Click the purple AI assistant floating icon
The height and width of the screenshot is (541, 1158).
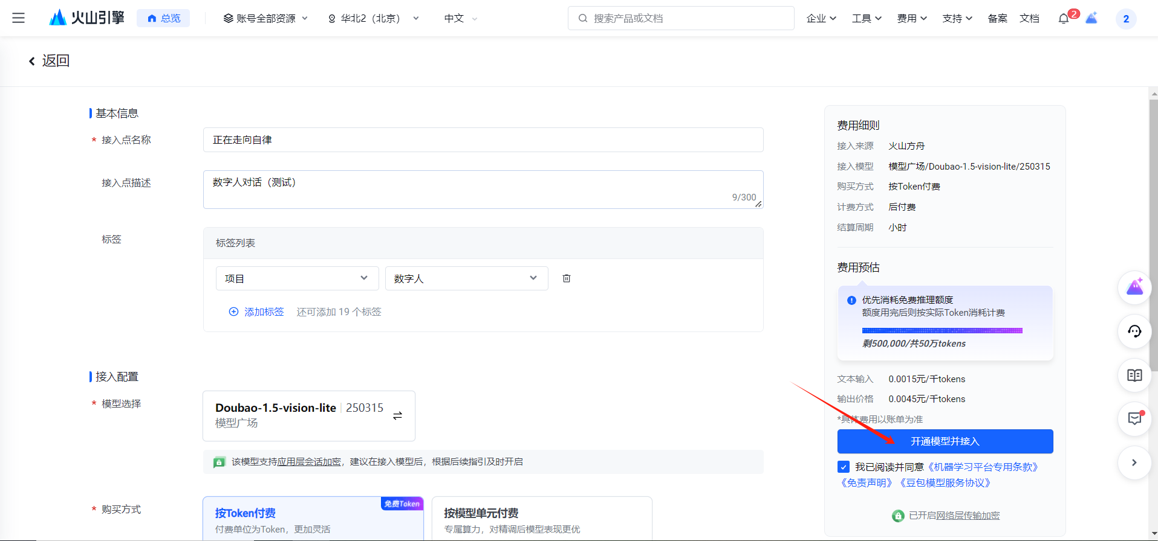tap(1134, 287)
